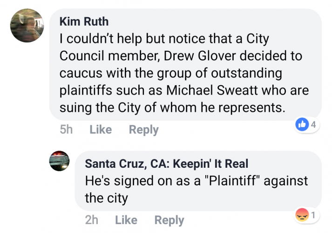Reply to the Santa Cruz page's comment
This screenshot has height=233, width=332.
pyautogui.click(x=169, y=219)
